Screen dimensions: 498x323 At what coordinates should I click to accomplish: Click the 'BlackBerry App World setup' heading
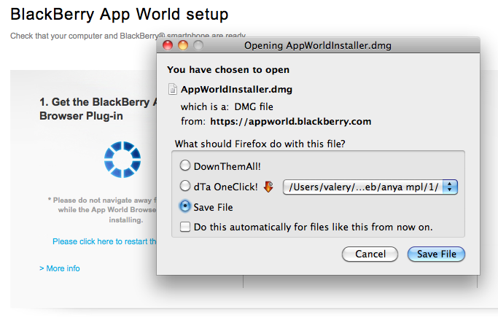(119, 14)
